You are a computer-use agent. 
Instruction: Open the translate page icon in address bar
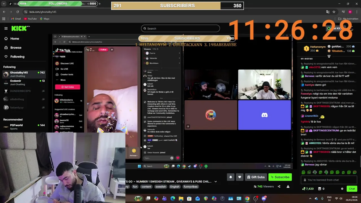[x=328, y=12]
